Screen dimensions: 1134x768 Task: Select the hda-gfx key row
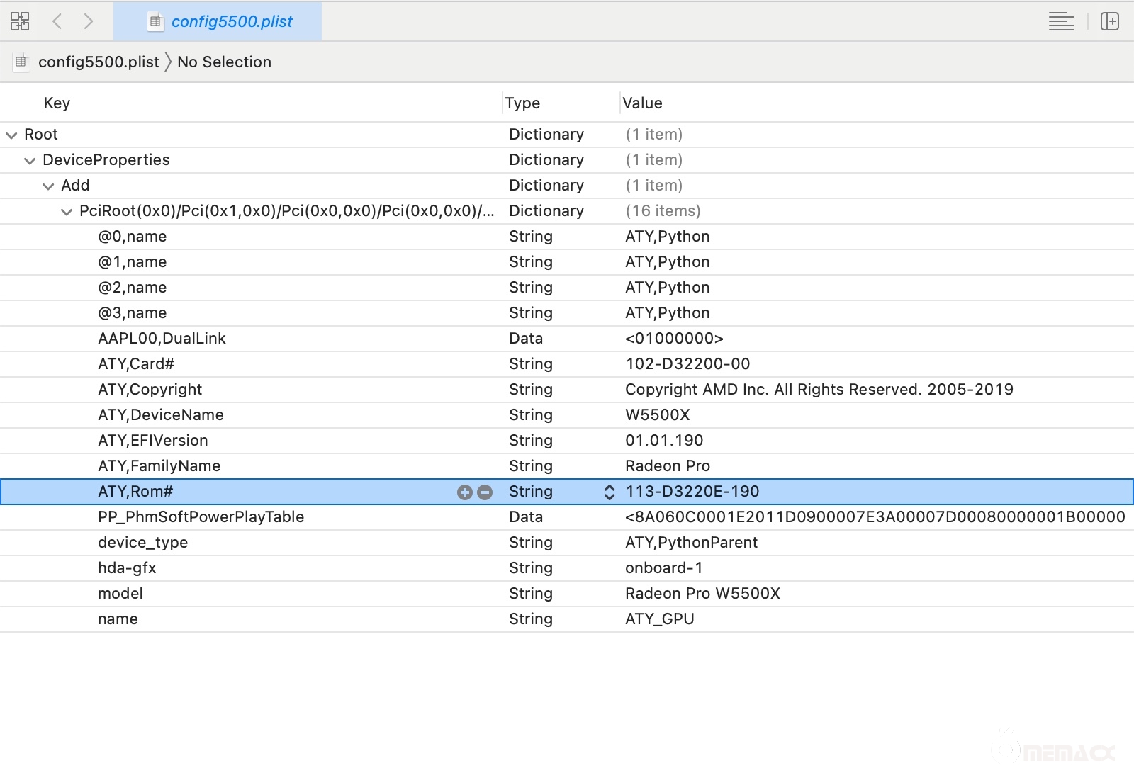(x=127, y=568)
